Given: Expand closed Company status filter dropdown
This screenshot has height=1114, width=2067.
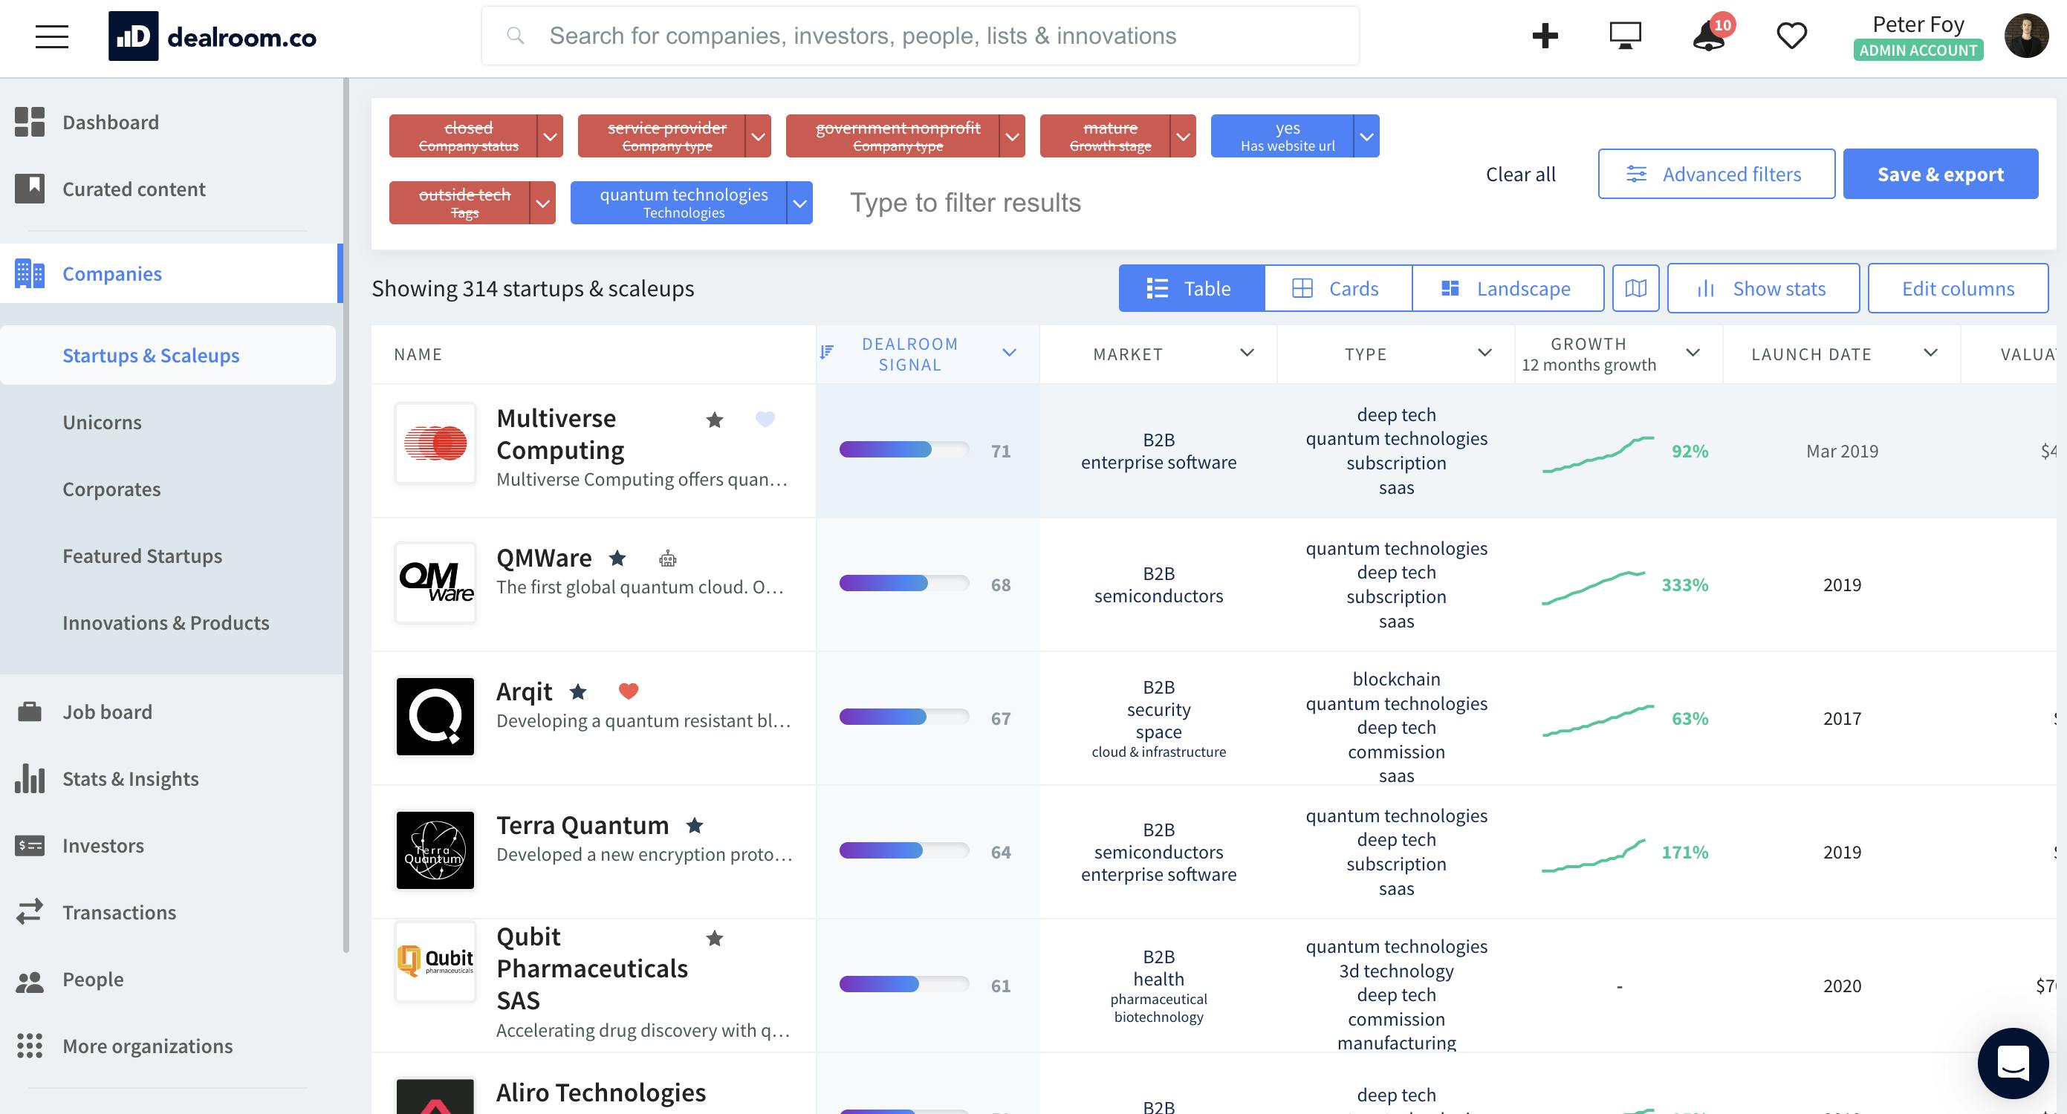Looking at the screenshot, I should (x=550, y=137).
